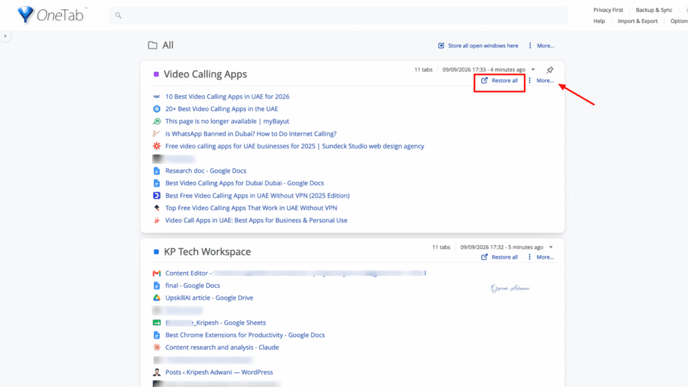This screenshot has height=387, width=688.
Task: Click the Sundeck Studio red star favicon
Action: coord(157,146)
